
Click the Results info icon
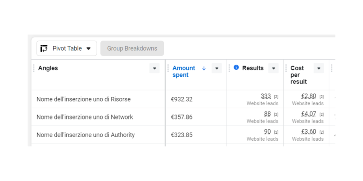(236, 68)
